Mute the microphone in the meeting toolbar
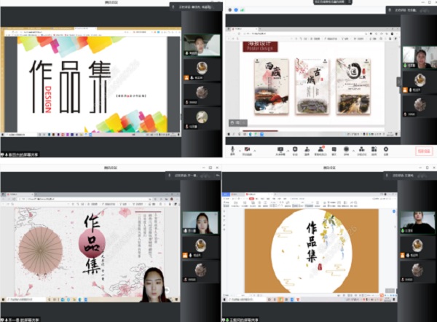 coord(232,151)
